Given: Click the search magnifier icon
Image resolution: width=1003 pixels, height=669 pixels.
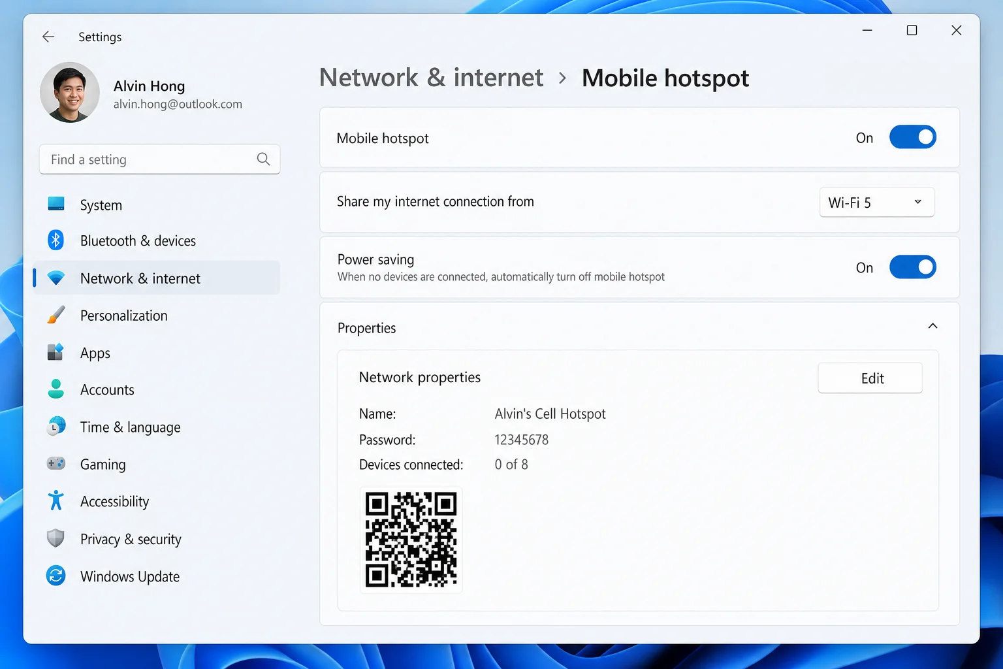Looking at the screenshot, I should (x=263, y=159).
